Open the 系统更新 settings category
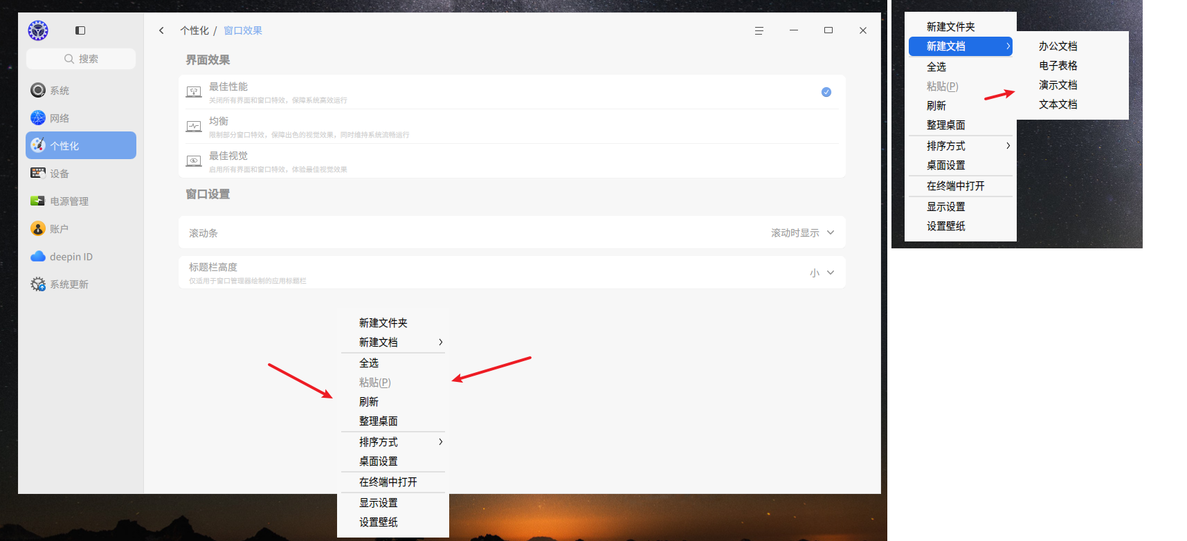The image size is (1187, 541). pyautogui.click(x=81, y=284)
